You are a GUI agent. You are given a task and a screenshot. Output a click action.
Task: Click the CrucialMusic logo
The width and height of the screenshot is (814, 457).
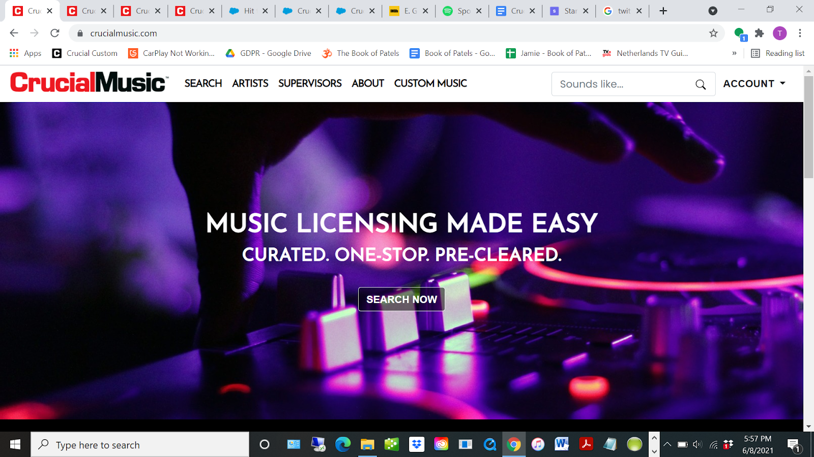89,82
